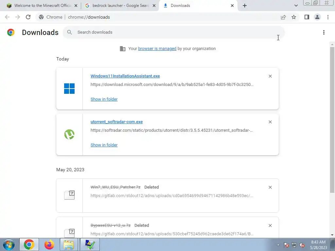The height and width of the screenshot is (251, 335).
Task: Click the magnifier icon in Search downloads
Action: pos(69,32)
